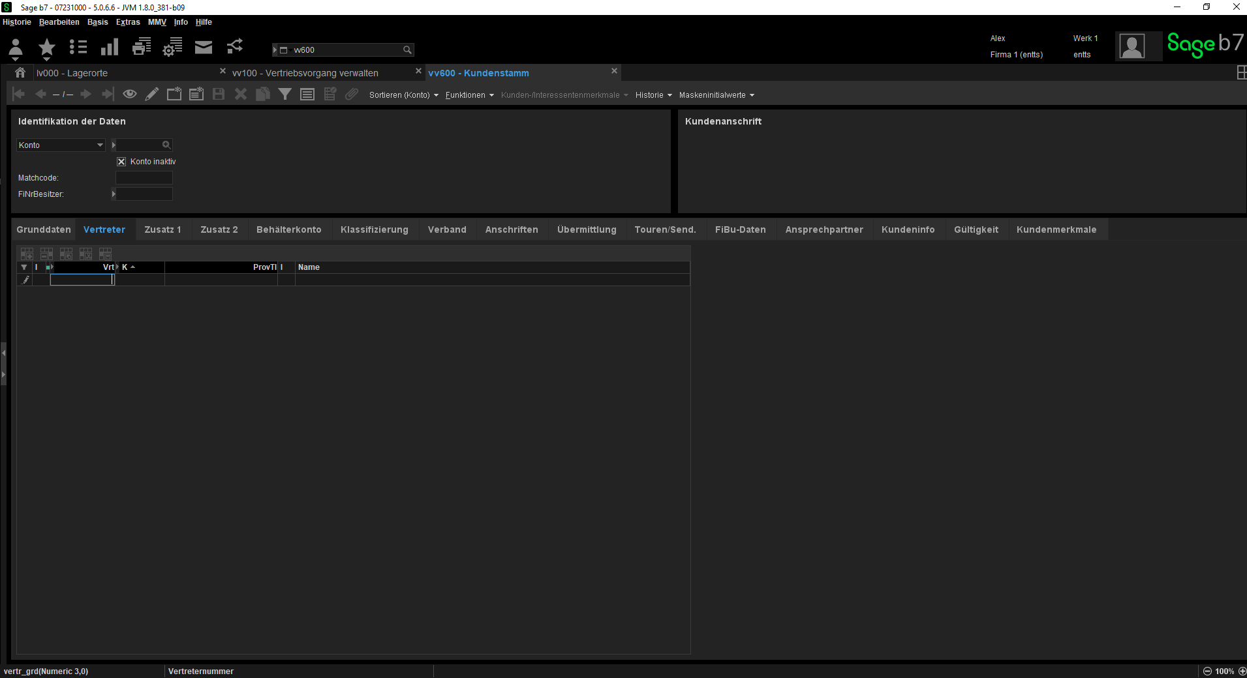
Task: Open the Hilfe menu
Action: pos(204,22)
